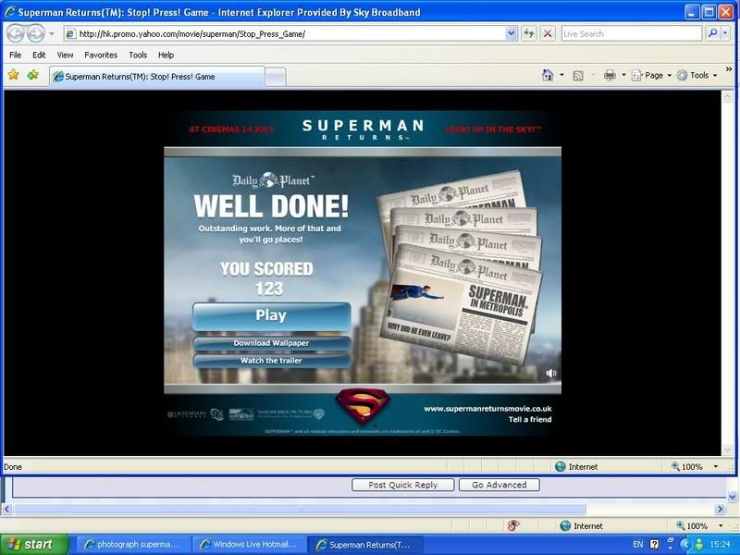Click the system clock 15:24
Screen dimensions: 740x555
tap(720, 544)
